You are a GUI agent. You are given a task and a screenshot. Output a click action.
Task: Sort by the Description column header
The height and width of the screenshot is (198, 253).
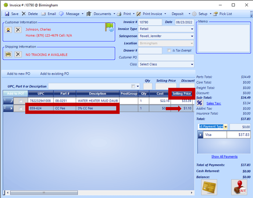pyautogui.click(x=97, y=93)
